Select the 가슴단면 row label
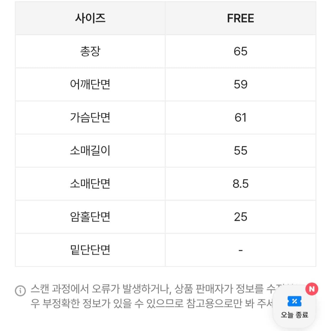 pos(90,118)
